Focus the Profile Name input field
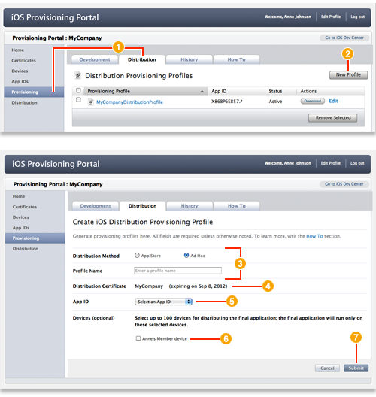Viewport: 376px width, 397px height. [x=177, y=271]
